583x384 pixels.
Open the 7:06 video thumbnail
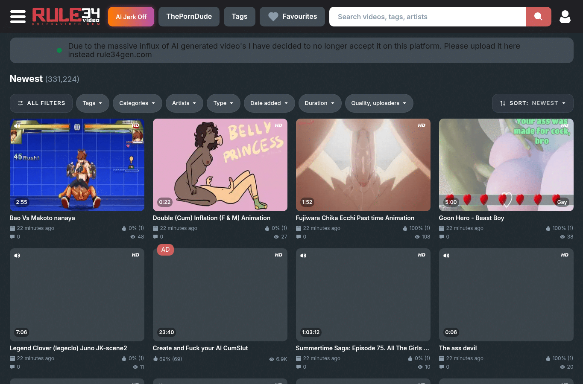(77, 295)
